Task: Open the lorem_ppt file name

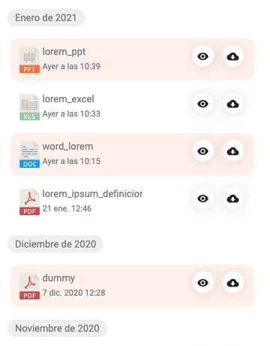Action: (64, 52)
